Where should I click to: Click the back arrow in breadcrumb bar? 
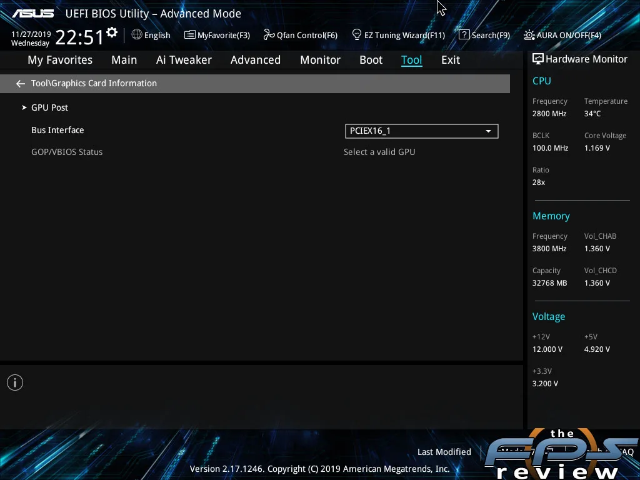pyautogui.click(x=21, y=84)
